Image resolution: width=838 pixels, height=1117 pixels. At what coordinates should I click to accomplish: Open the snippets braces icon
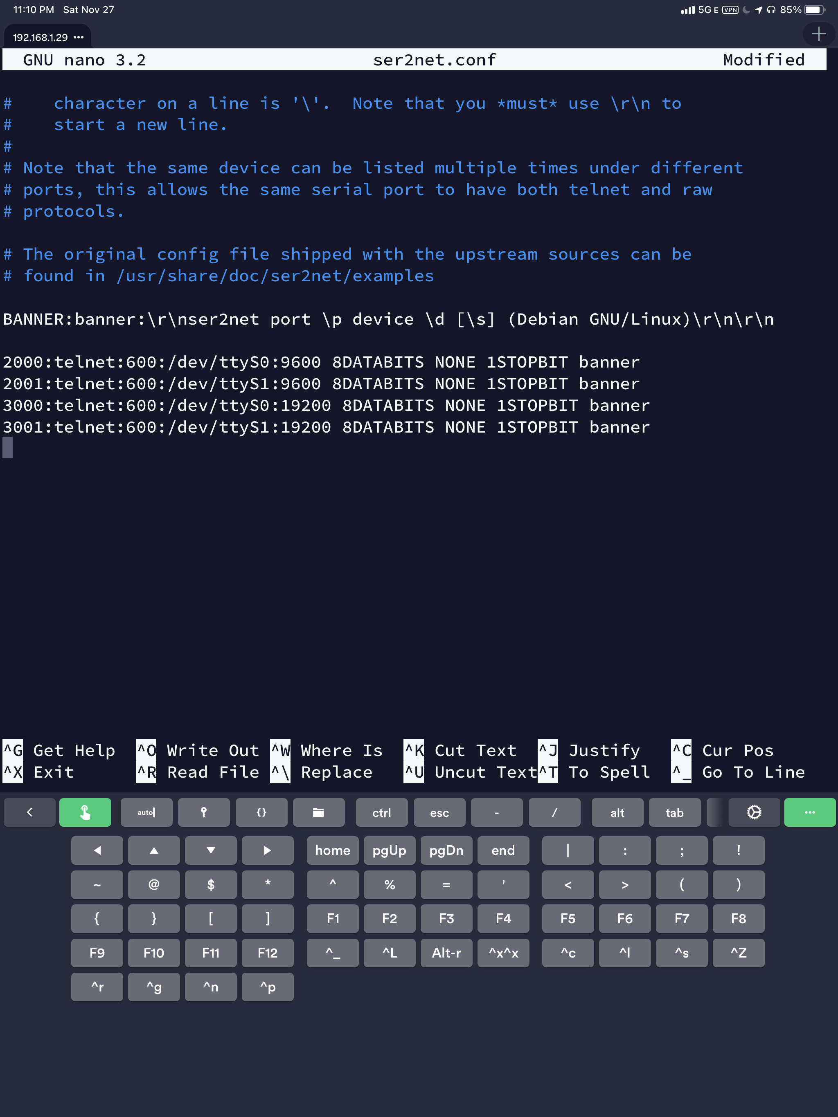click(261, 812)
